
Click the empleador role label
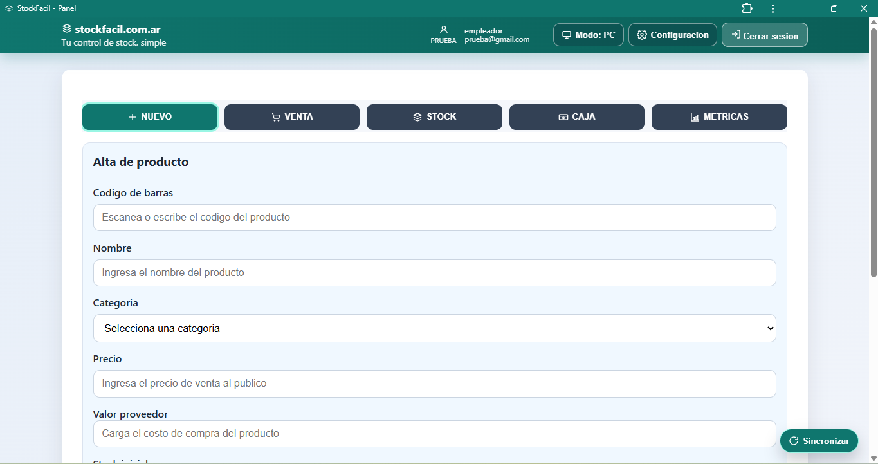click(x=484, y=31)
